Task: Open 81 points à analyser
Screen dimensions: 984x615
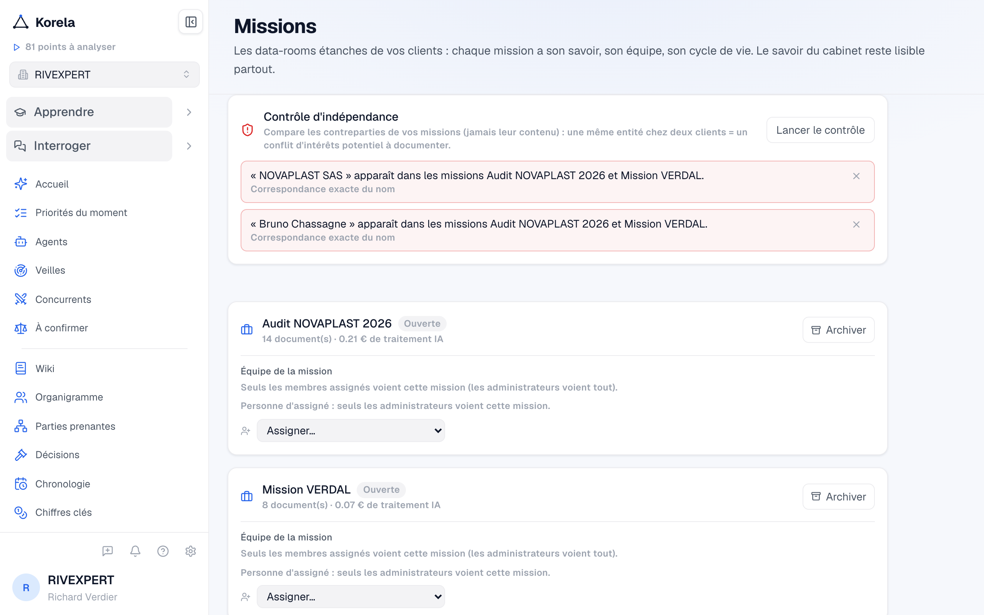Action: click(64, 47)
